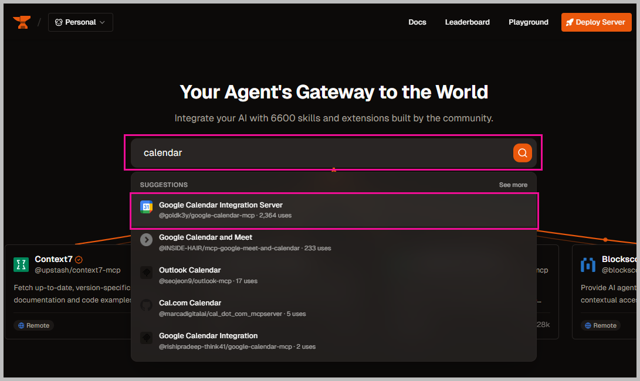The image size is (640, 381).
Task: Open the Personal workspace dropdown
Action: (x=80, y=22)
